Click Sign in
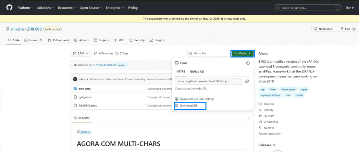This screenshot has height=152, width=359. point(350,7)
